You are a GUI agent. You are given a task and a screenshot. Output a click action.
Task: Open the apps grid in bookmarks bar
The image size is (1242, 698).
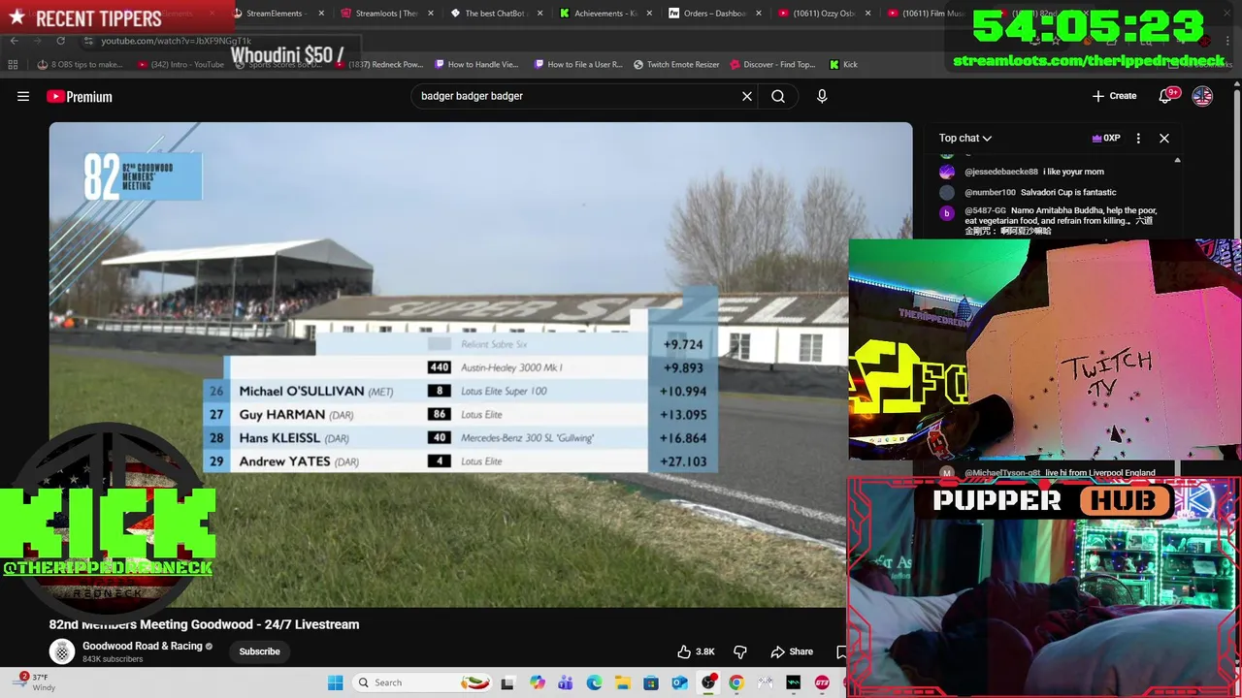click(x=13, y=64)
